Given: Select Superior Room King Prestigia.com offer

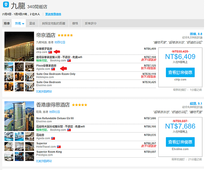Looking at the screenshot, I should (x=96, y=153).
